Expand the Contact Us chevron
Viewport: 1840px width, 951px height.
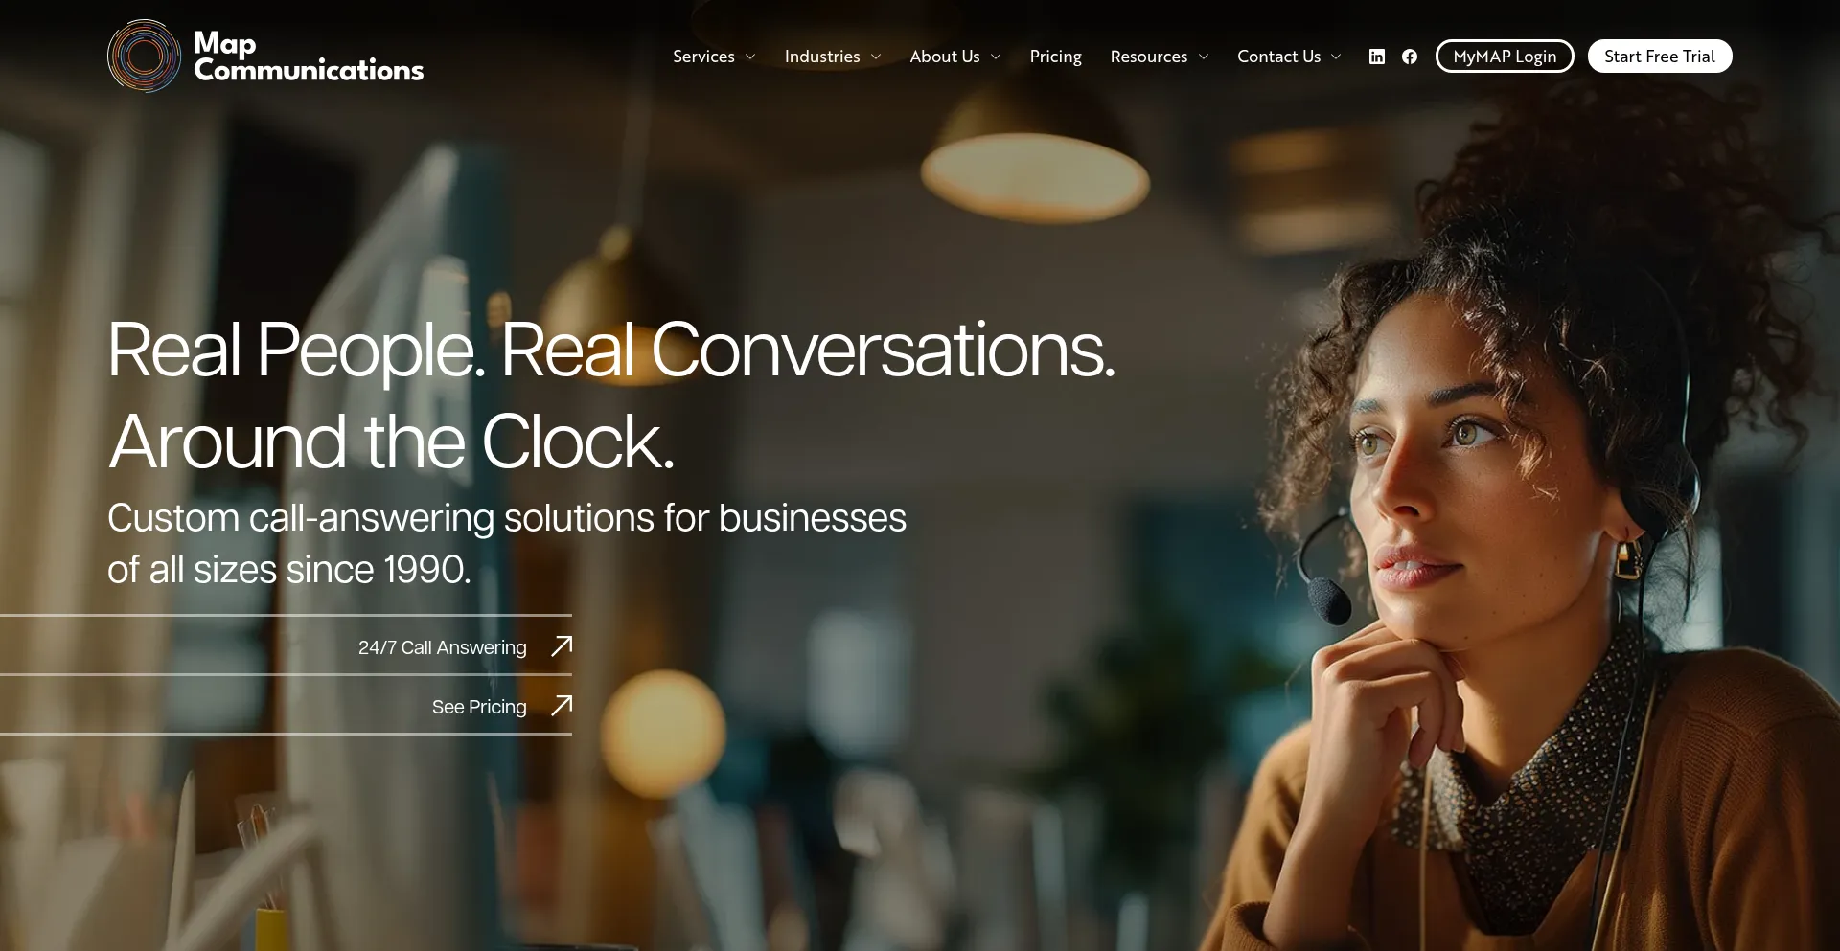tap(1336, 57)
